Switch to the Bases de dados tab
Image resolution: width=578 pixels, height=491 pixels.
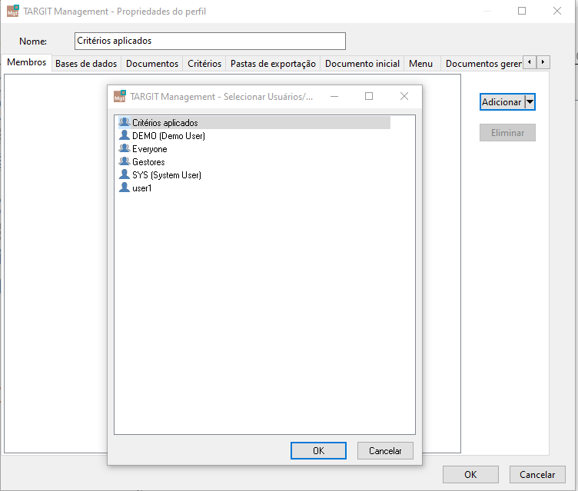[x=86, y=64]
